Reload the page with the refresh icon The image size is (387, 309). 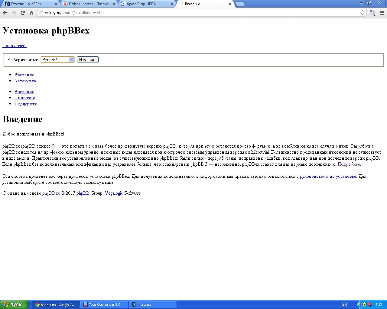[x=23, y=13]
